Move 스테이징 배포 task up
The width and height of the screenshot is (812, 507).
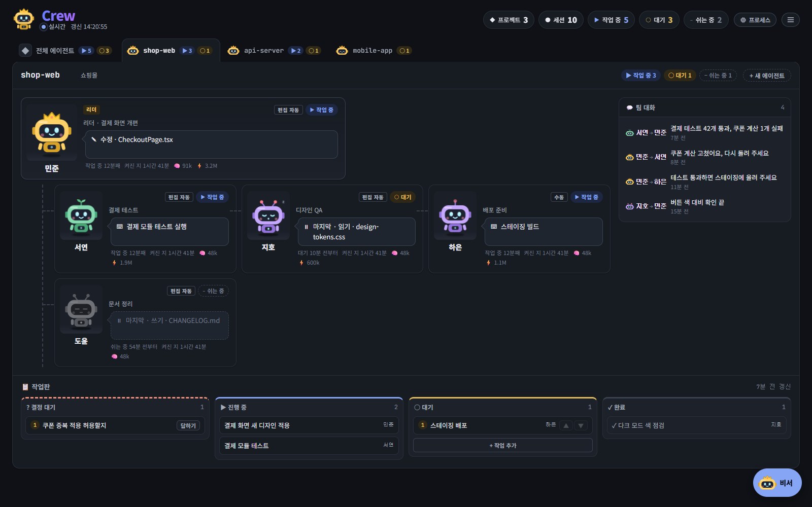coord(566,425)
